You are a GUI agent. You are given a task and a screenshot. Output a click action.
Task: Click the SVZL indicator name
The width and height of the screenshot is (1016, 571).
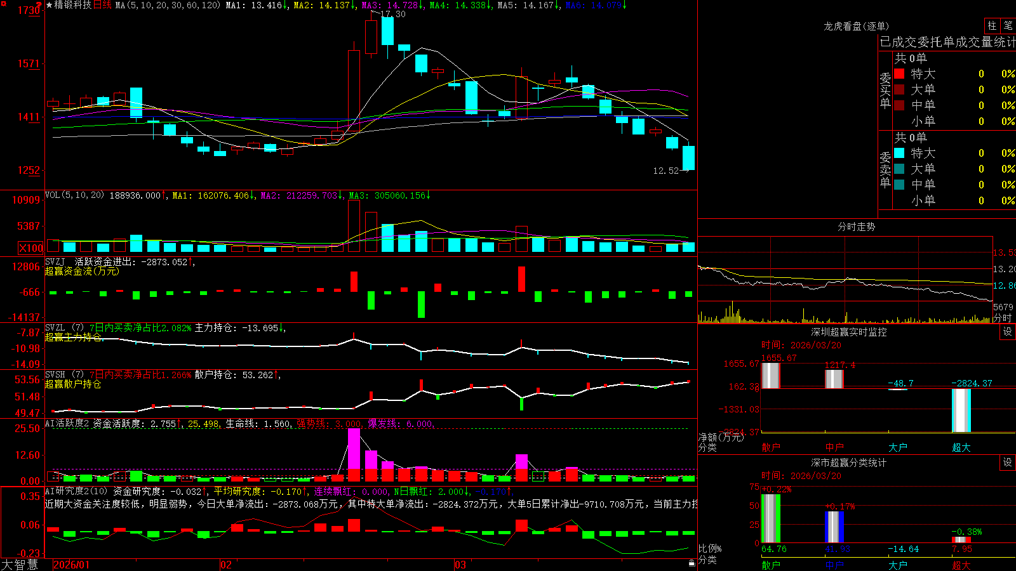55,327
